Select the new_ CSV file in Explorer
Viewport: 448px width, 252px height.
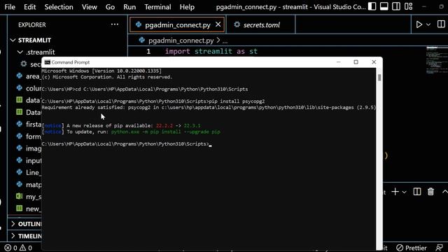(29, 209)
